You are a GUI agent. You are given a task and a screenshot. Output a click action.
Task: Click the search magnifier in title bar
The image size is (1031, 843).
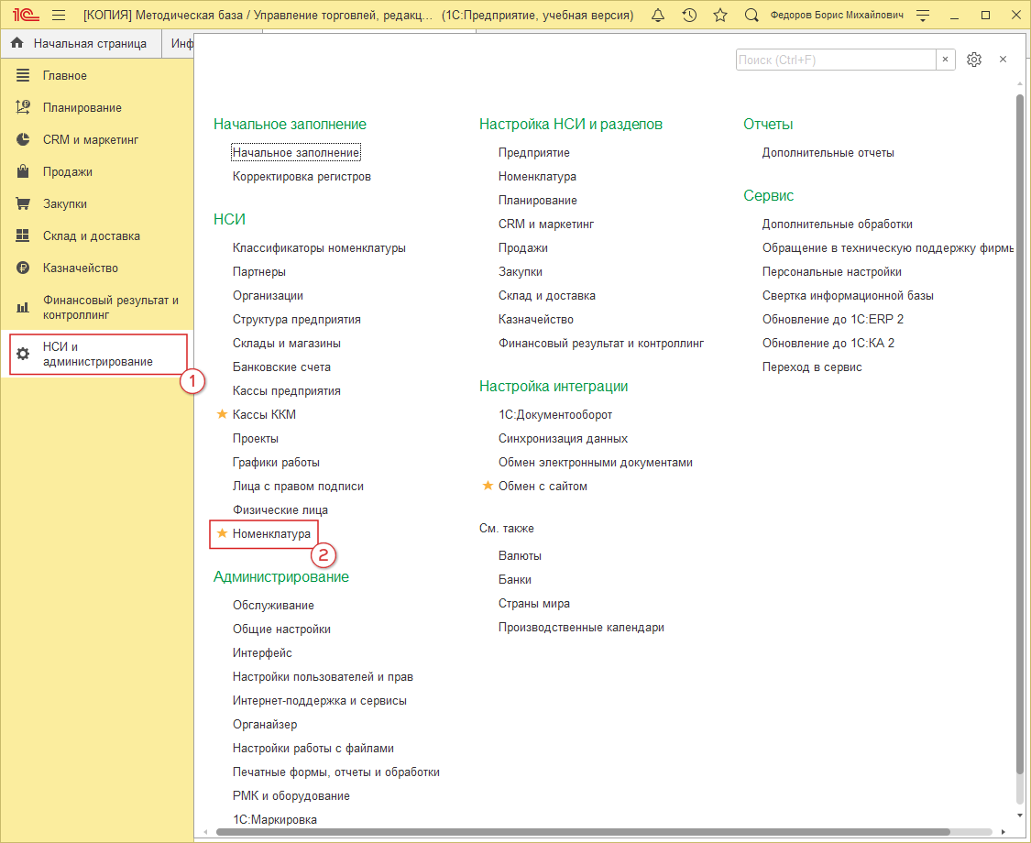coord(751,16)
